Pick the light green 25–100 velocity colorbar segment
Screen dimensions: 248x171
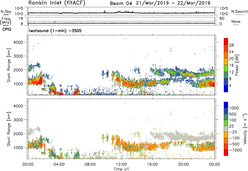(x=226, y=123)
